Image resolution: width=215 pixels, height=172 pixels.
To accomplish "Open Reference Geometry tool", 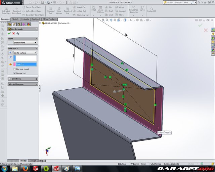I will (x=133, y=9).
